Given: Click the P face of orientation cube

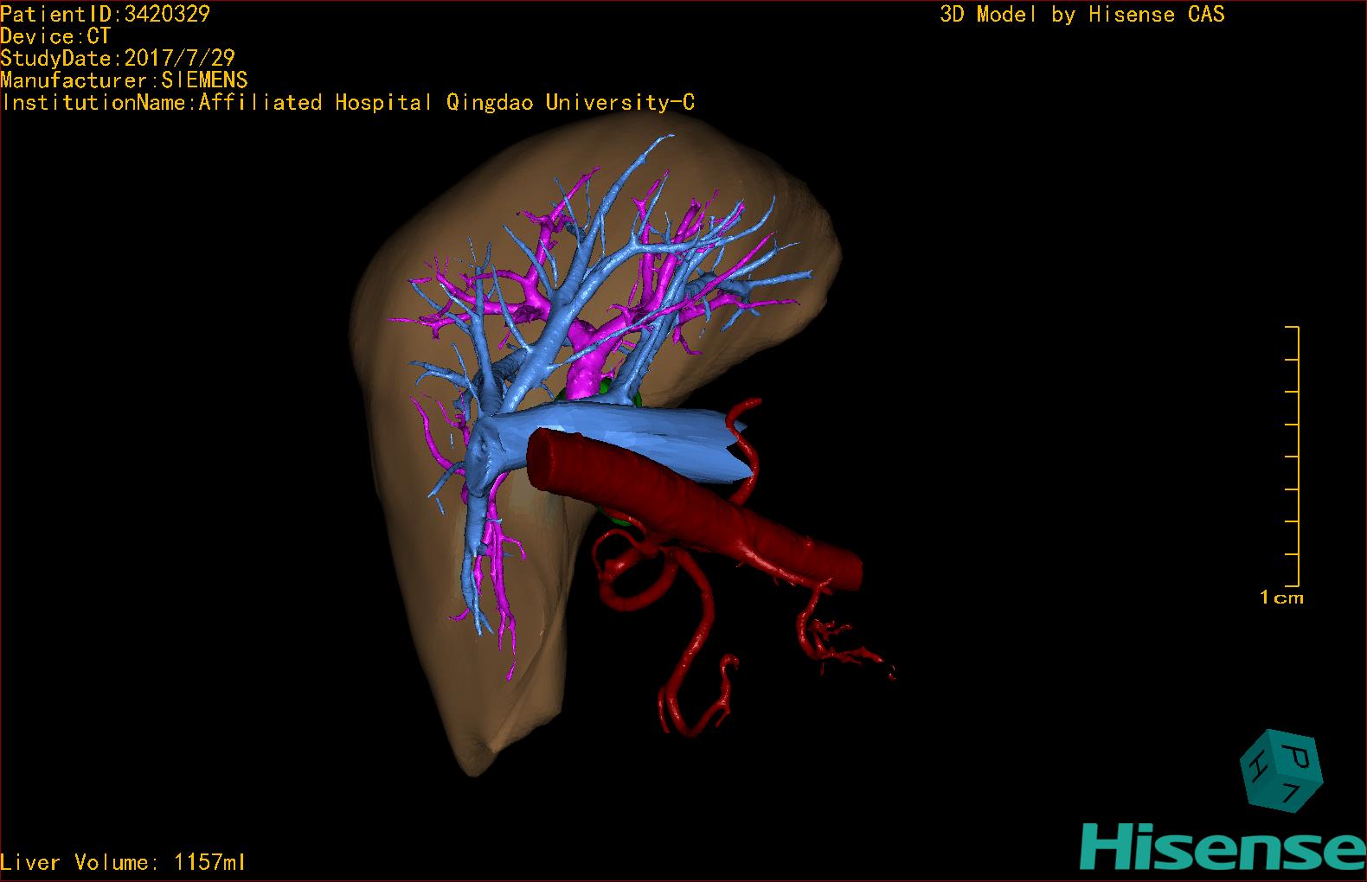Looking at the screenshot, I should [1294, 757].
